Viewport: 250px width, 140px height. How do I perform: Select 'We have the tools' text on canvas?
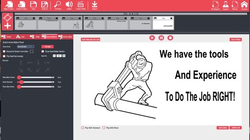[194, 54]
